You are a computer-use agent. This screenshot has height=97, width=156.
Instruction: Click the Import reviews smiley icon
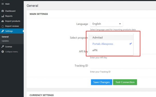tap(3, 26)
